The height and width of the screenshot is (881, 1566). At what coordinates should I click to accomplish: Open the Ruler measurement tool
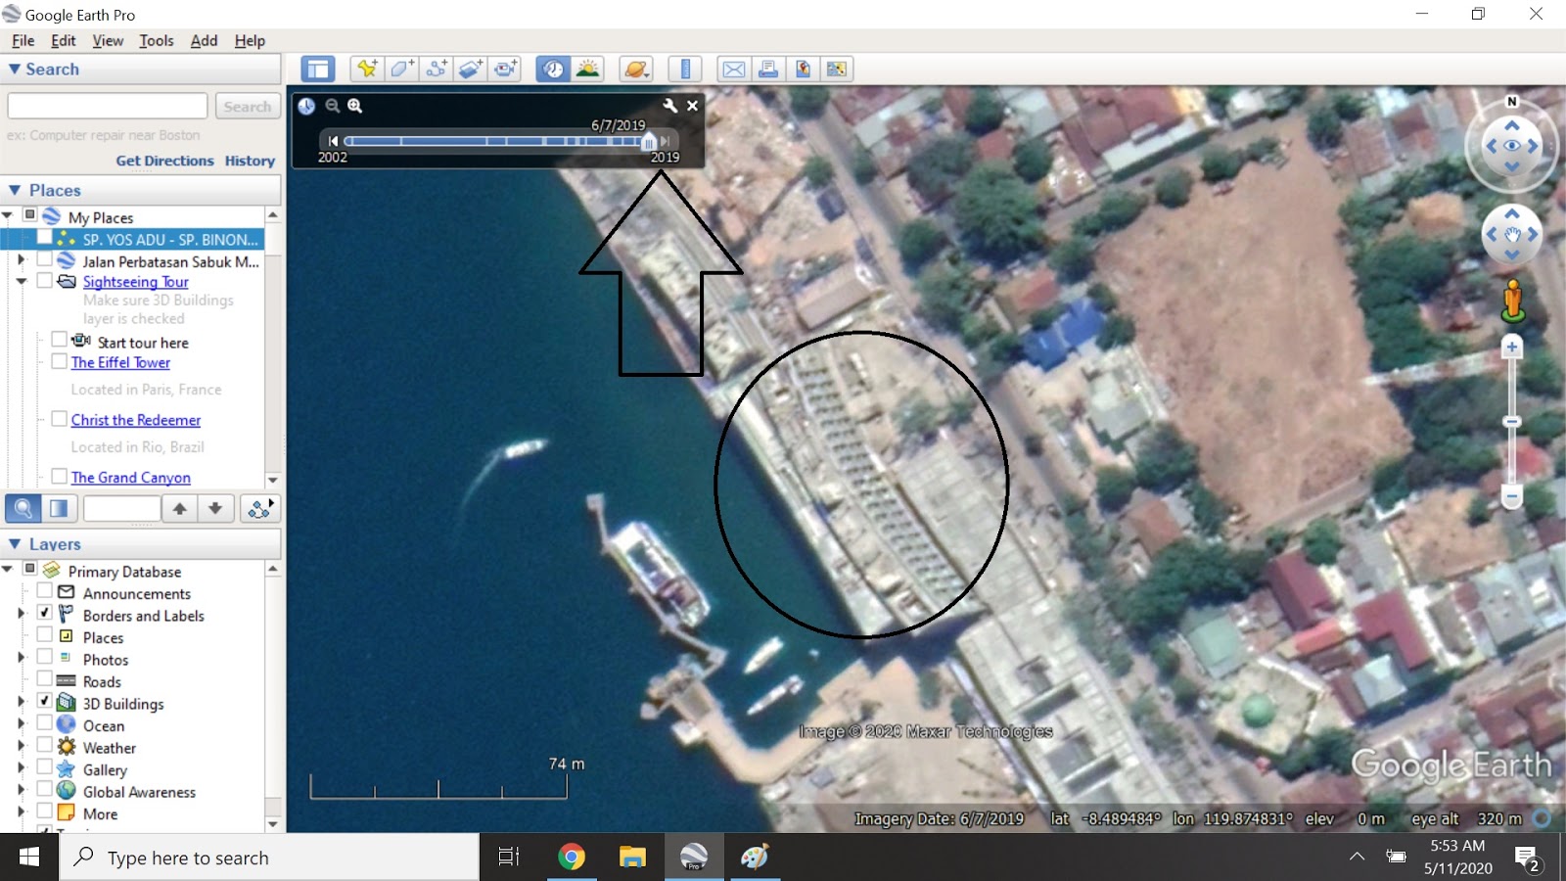(685, 69)
